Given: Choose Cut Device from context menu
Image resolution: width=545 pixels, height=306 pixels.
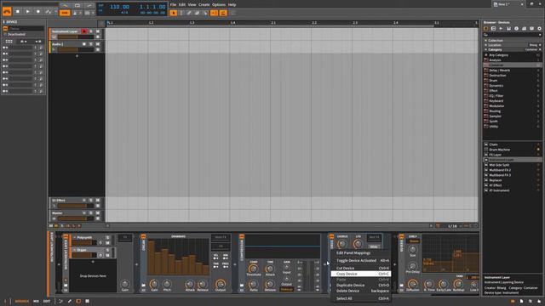Looking at the screenshot, I should point(361,268).
